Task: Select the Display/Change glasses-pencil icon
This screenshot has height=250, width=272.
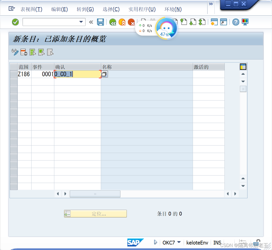Action: 14,52
